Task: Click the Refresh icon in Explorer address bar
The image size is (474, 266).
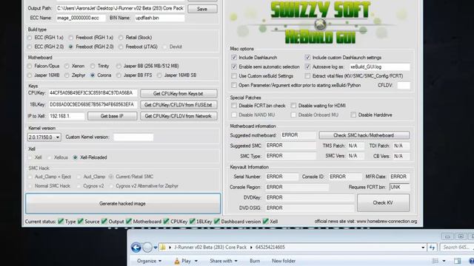Action: click(432, 248)
